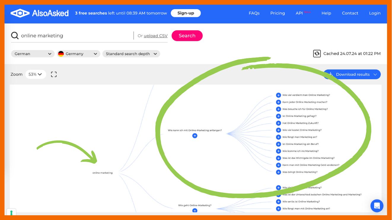Expand 'Was bringt Online Marketing?' plus icon
The image size is (392, 220).
coord(278,172)
